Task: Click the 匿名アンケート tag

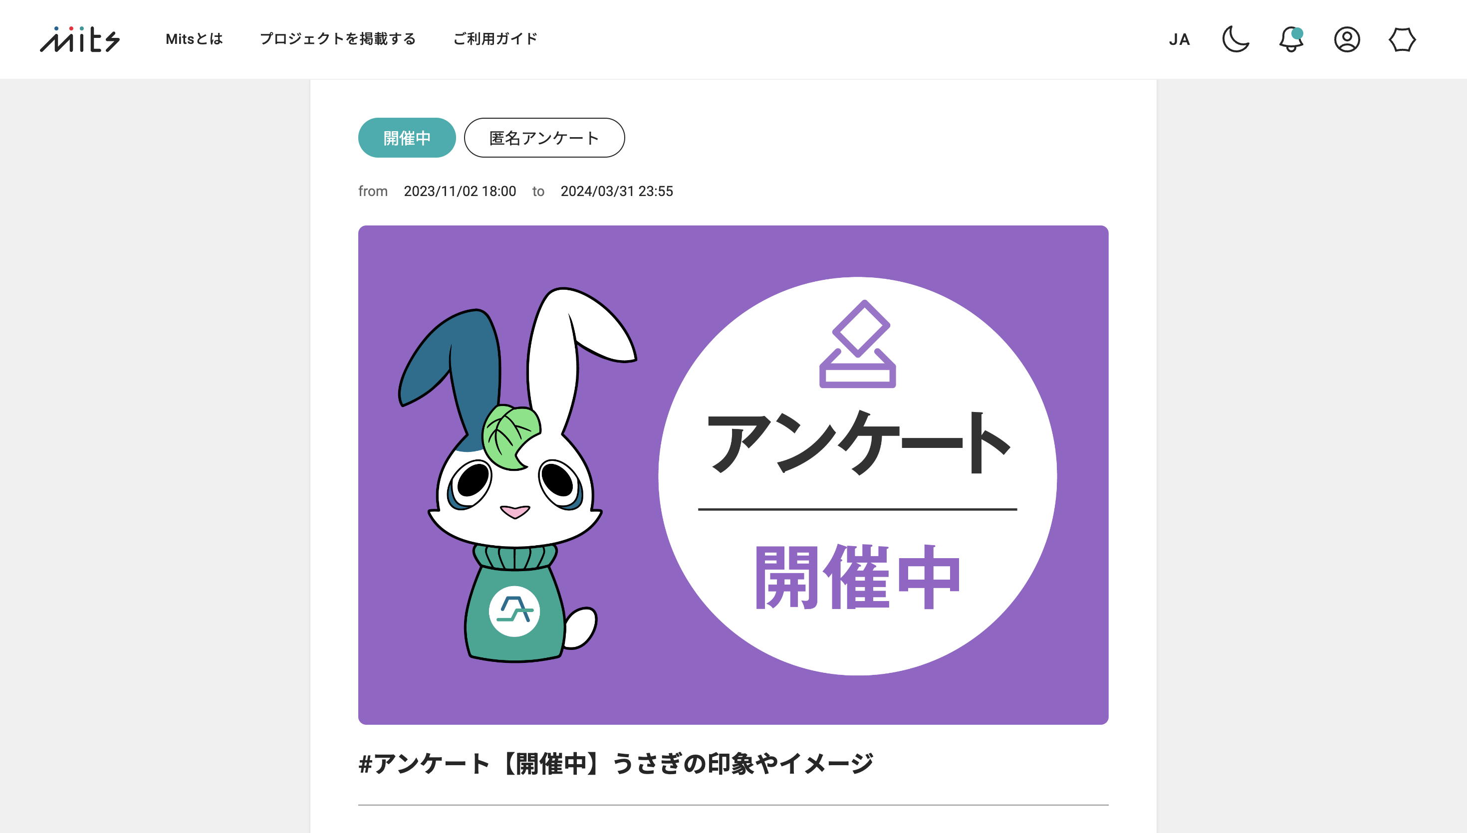Action: point(544,138)
